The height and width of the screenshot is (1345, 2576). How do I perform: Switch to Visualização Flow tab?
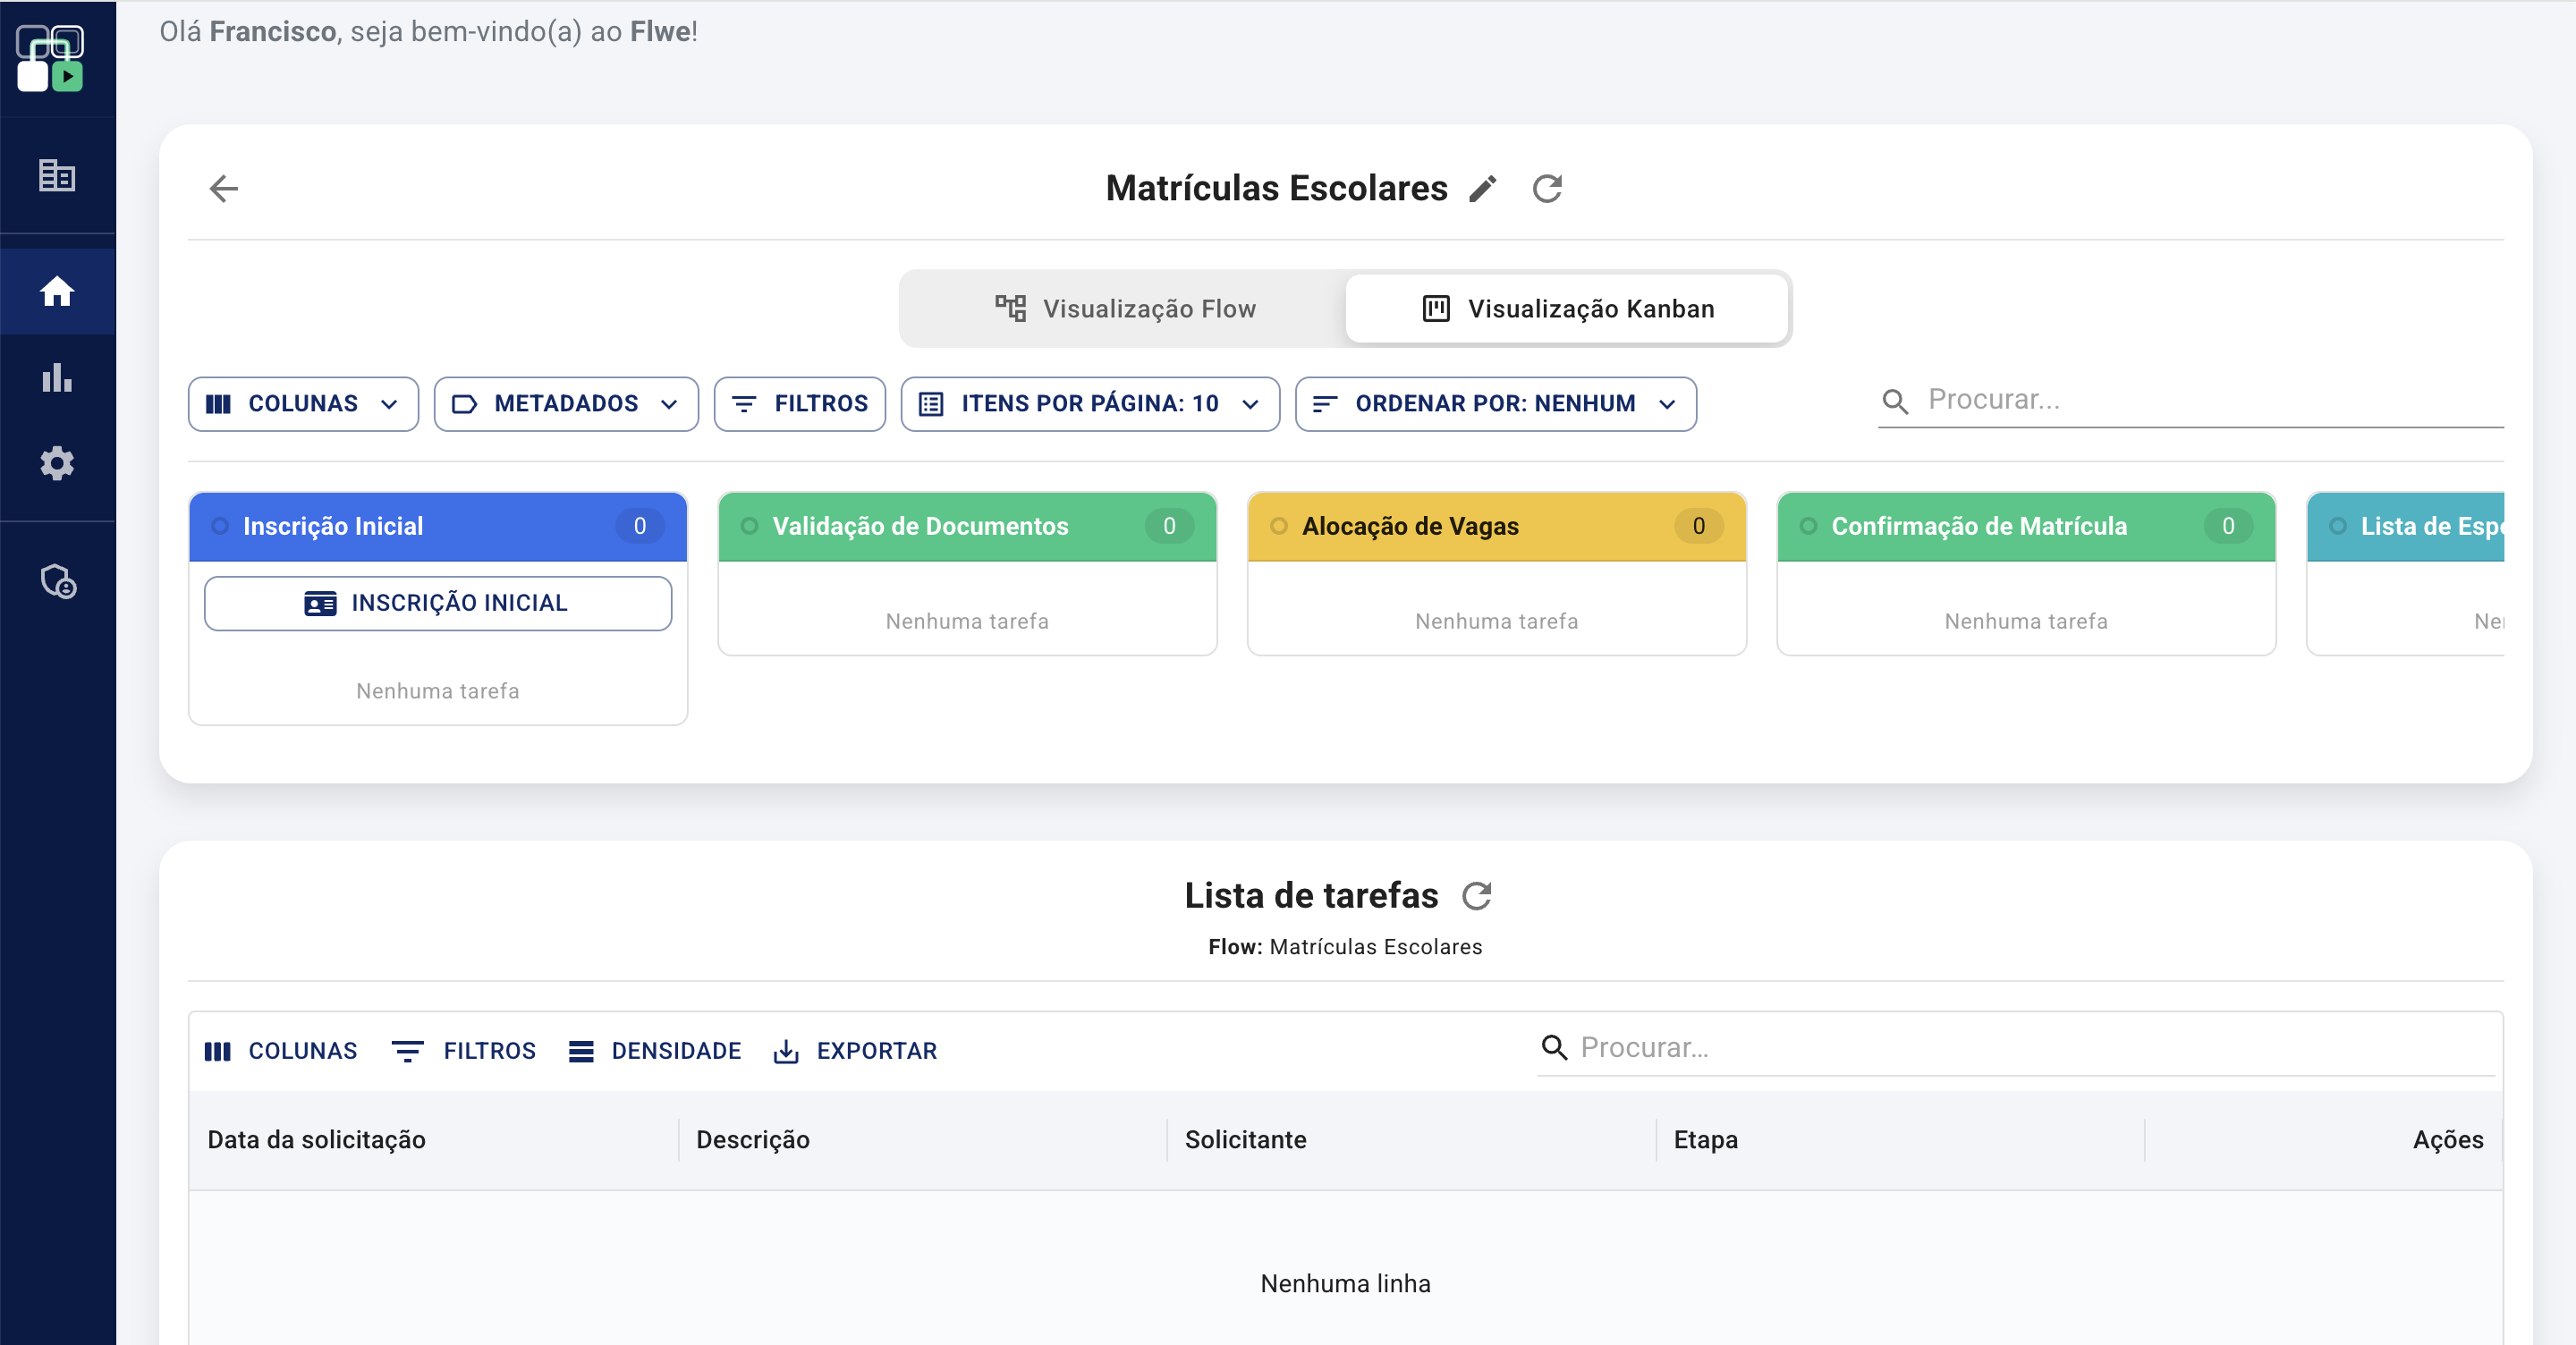[x=1124, y=308]
